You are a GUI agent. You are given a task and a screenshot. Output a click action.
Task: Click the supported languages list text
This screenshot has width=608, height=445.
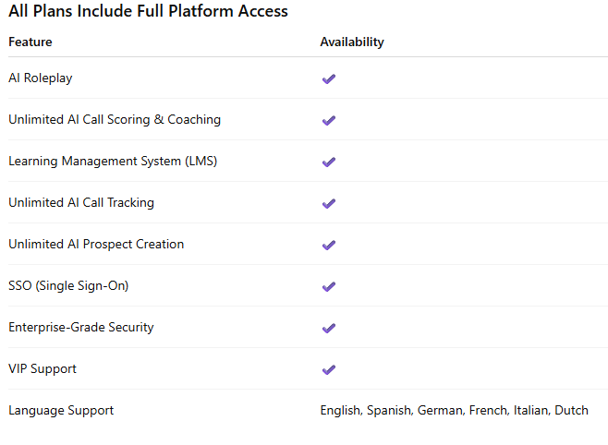pos(454,410)
